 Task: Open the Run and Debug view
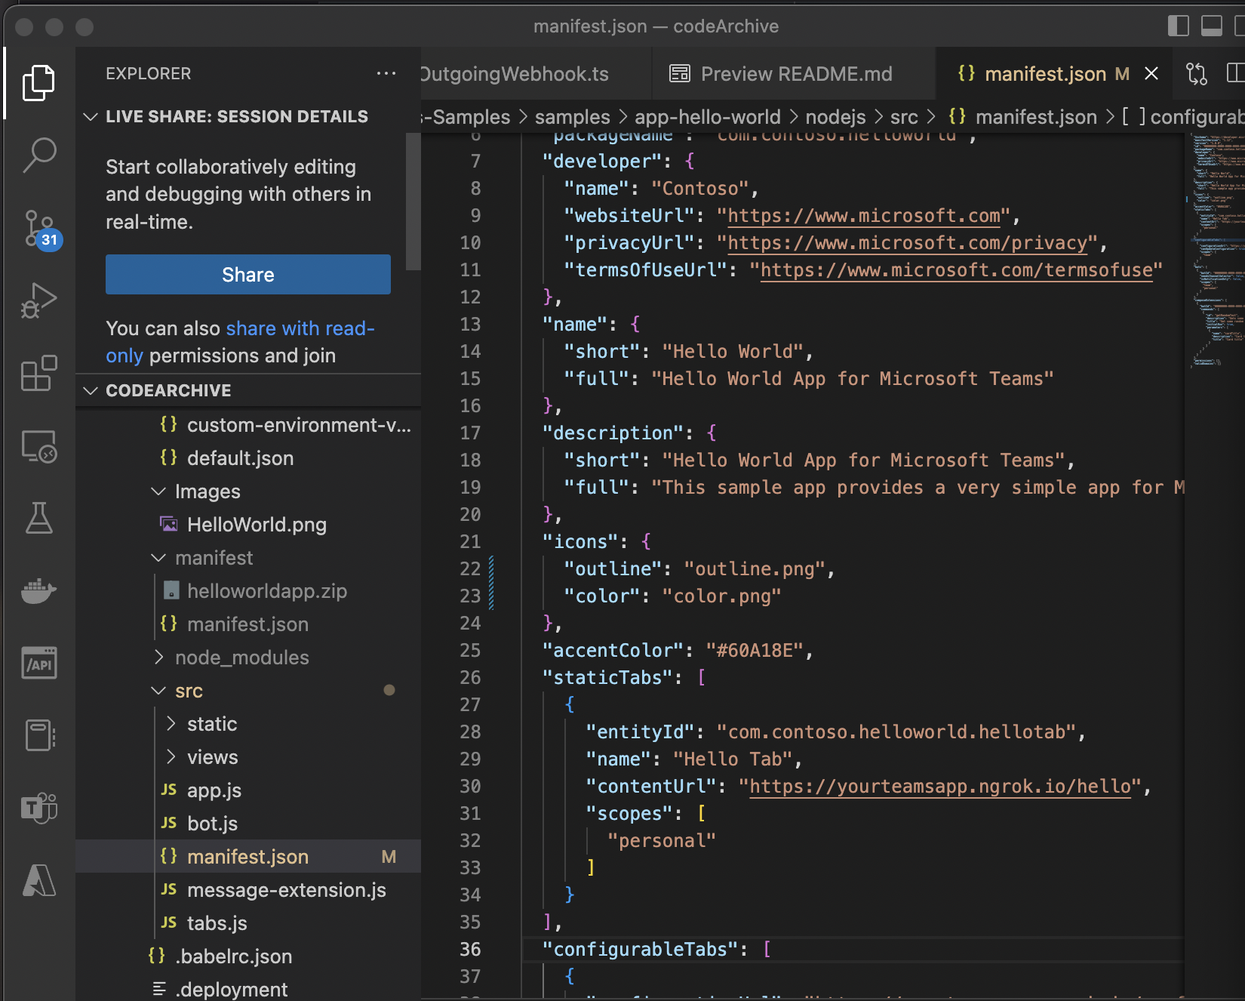pyautogui.click(x=38, y=300)
